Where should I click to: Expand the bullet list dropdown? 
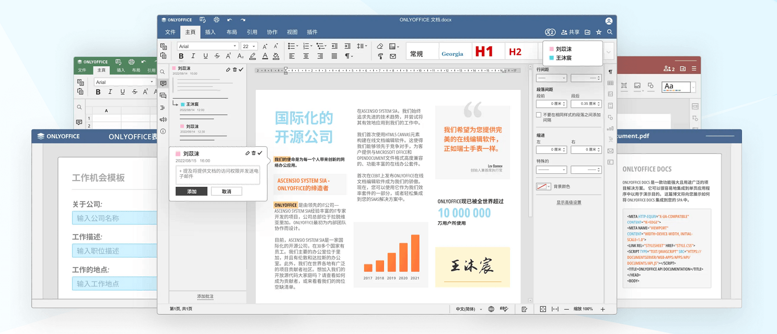pos(298,46)
